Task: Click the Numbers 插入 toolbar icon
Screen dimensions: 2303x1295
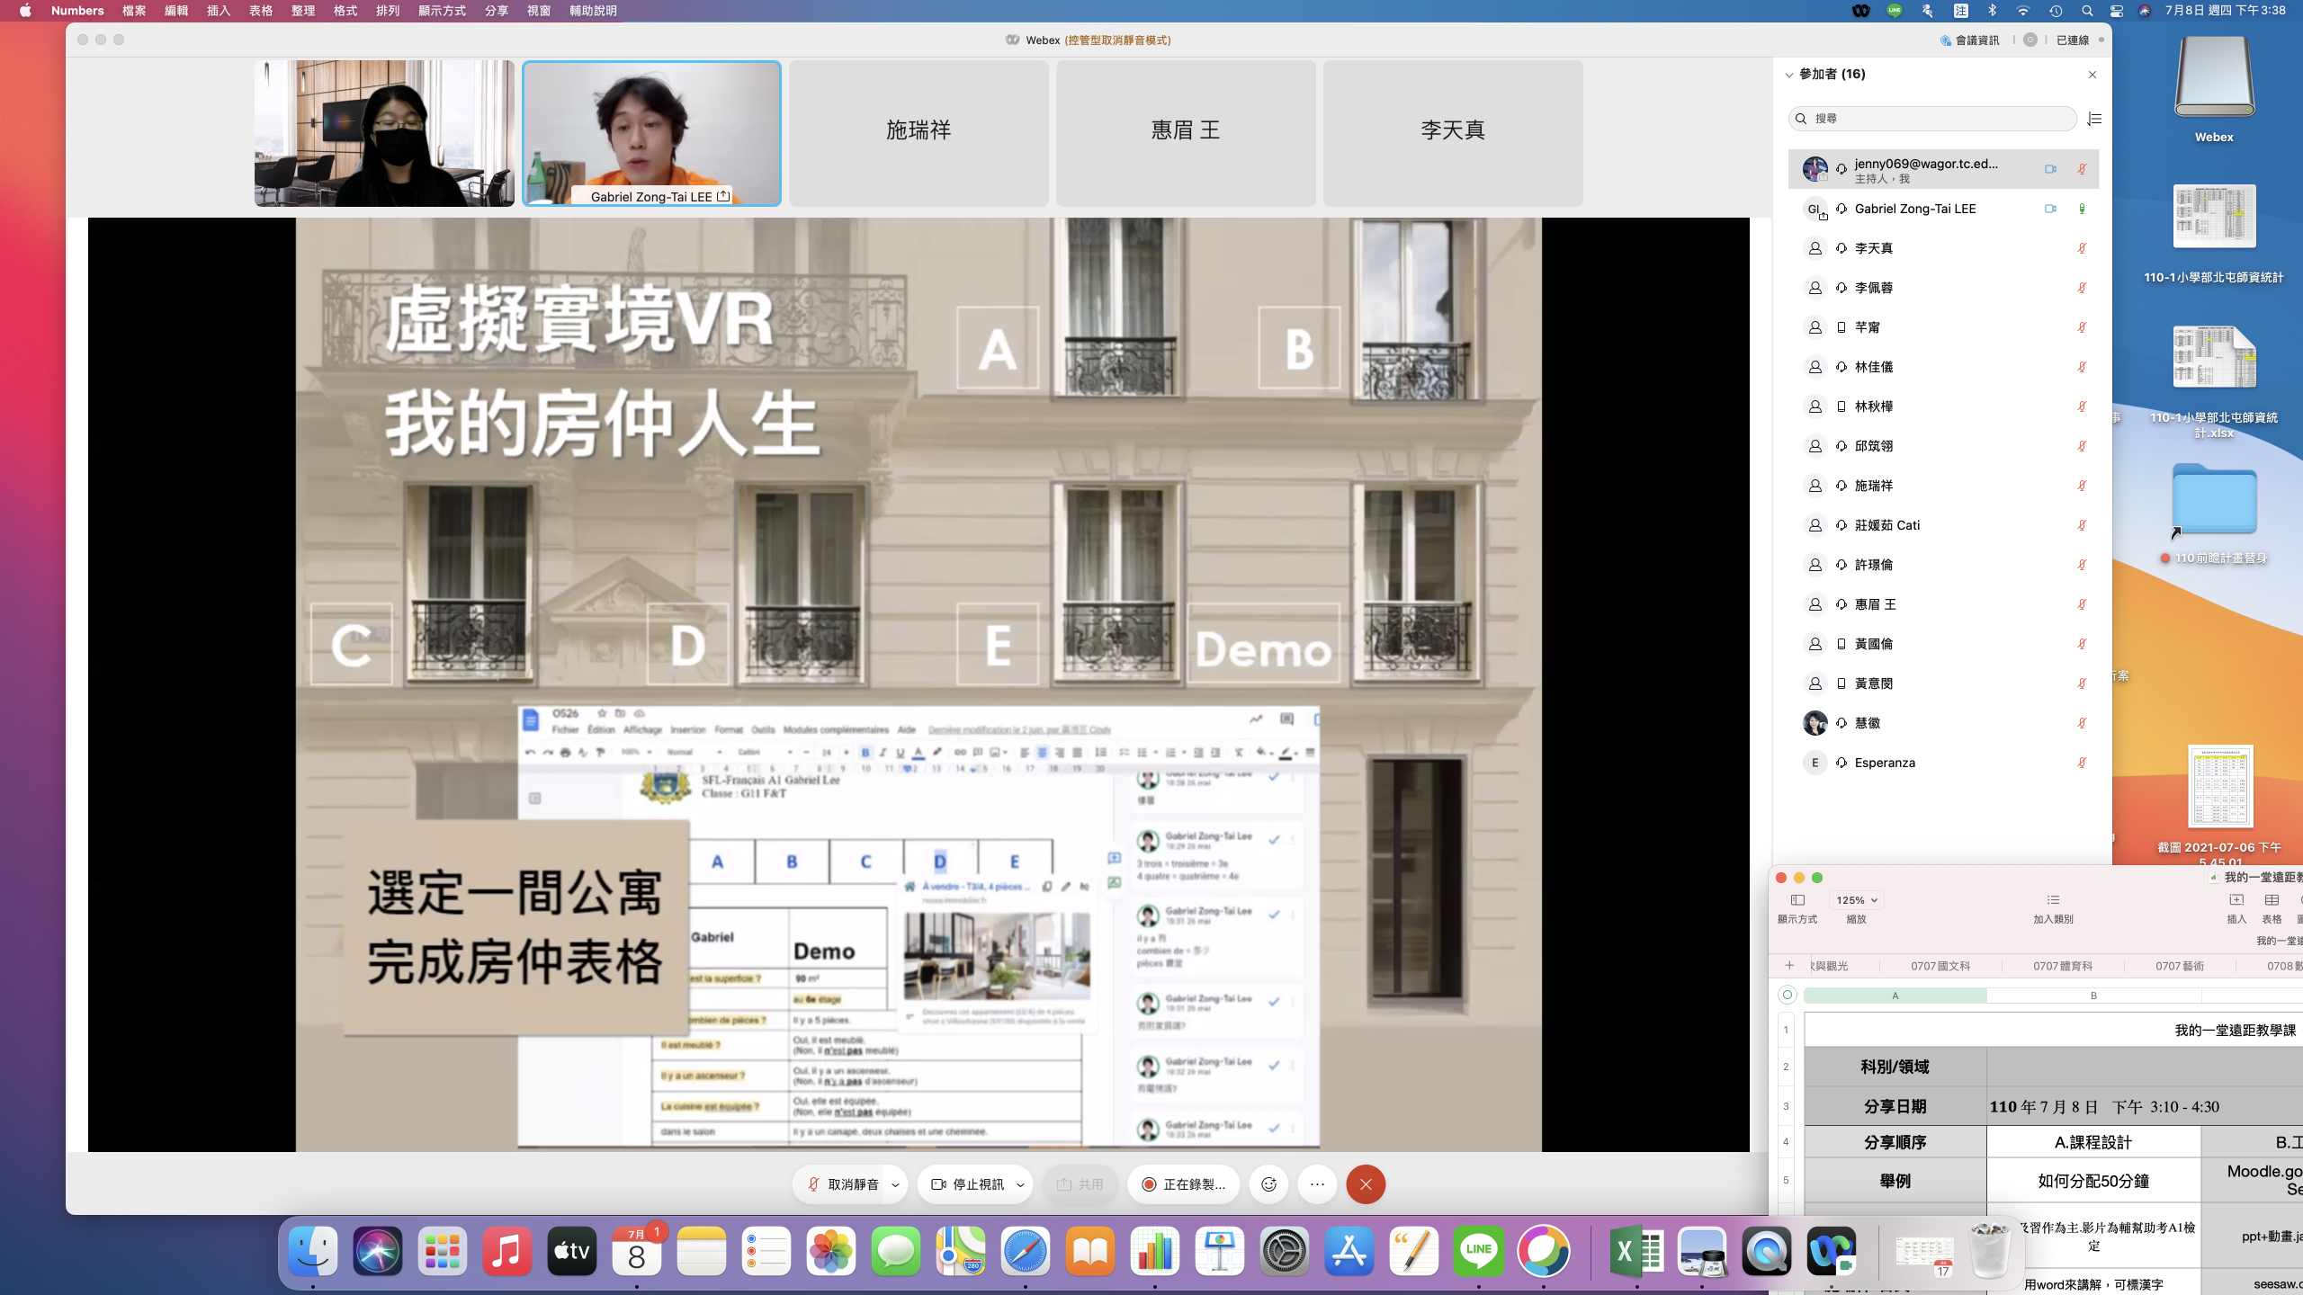Action: click(x=2236, y=900)
